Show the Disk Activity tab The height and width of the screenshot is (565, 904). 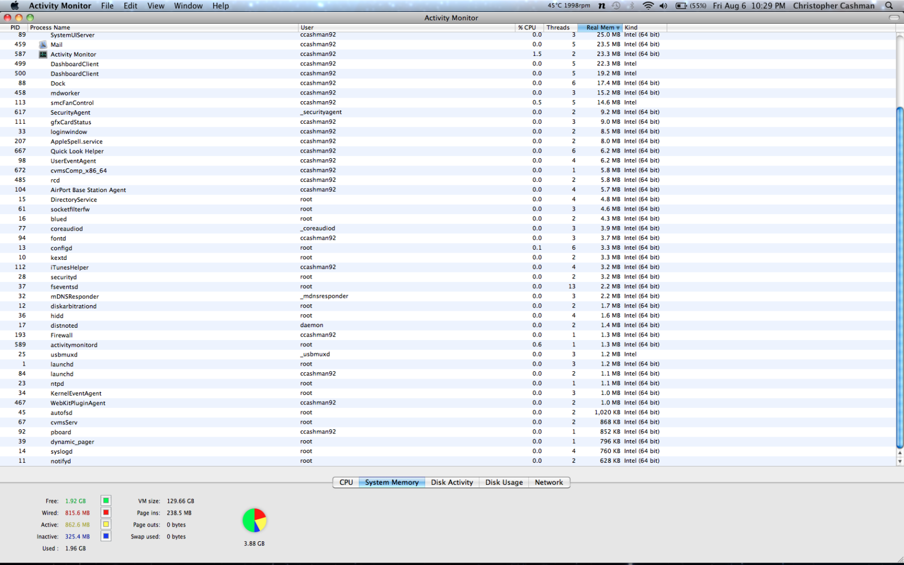[452, 483]
